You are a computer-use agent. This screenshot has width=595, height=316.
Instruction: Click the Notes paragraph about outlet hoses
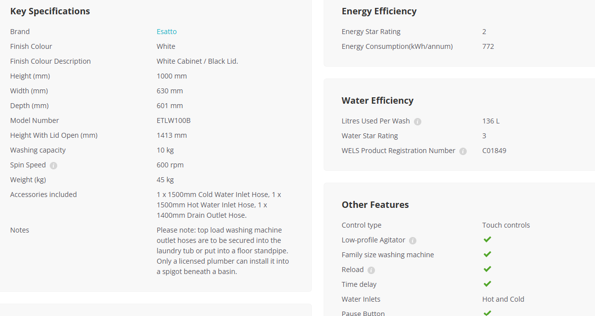click(x=223, y=251)
